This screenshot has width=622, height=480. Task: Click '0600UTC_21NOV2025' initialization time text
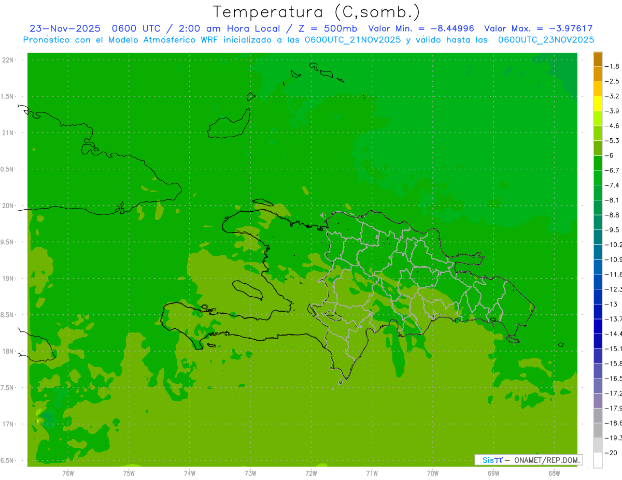point(352,40)
